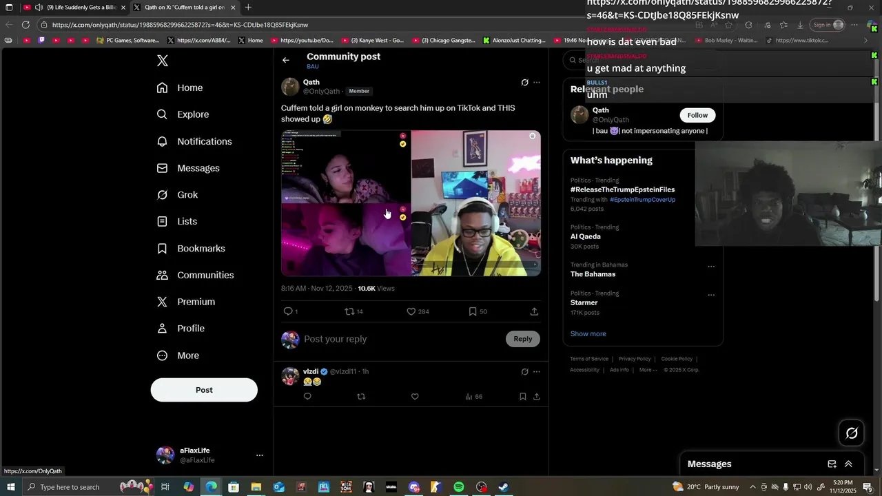Click the X logo in the sidebar
The height and width of the screenshot is (496, 882).
[163, 61]
